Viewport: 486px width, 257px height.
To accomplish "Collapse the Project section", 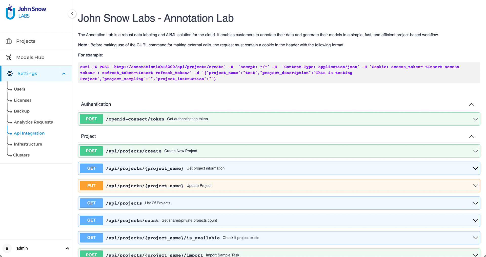I will (471, 136).
